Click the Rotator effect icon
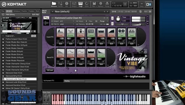The height and width of the screenshot is (105, 185). pos(71,31)
